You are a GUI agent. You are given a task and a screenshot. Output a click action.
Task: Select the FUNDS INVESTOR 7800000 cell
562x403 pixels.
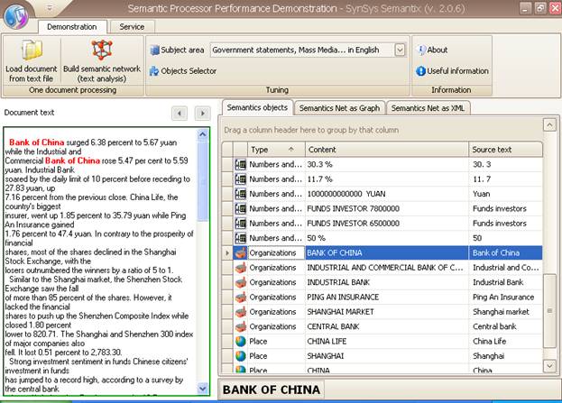click(387, 208)
